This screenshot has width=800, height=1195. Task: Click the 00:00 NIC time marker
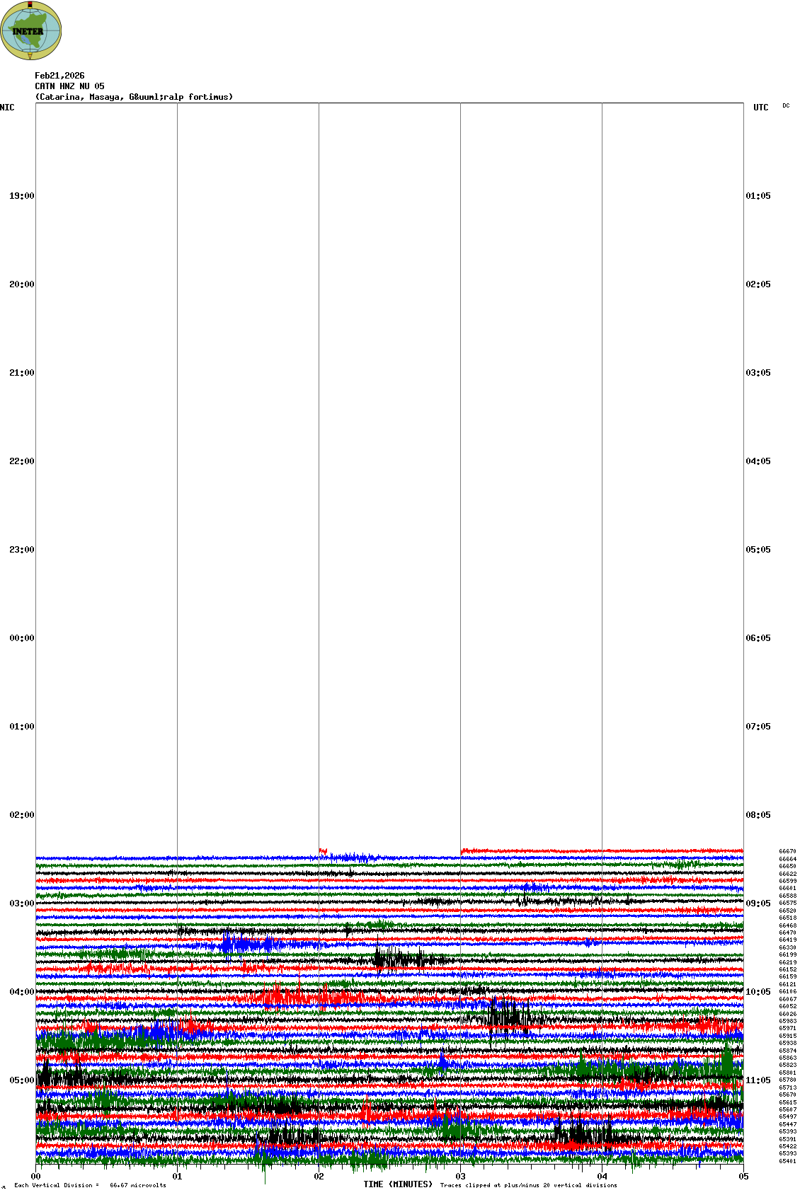pyautogui.click(x=21, y=638)
